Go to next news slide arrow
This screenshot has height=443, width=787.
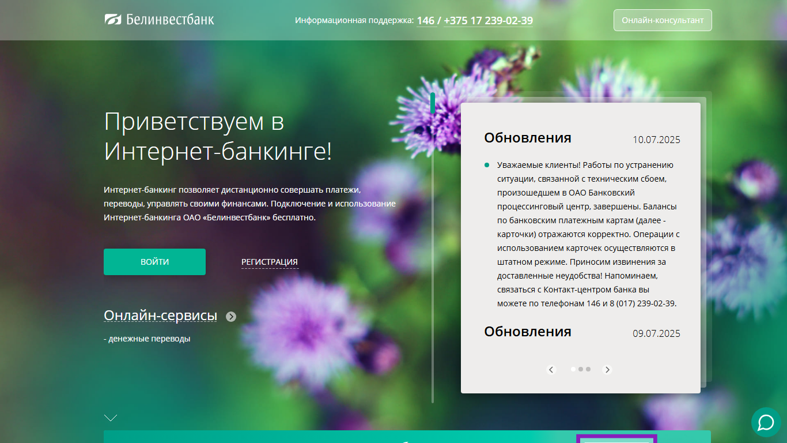pyautogui.click(x=607, y=370)
